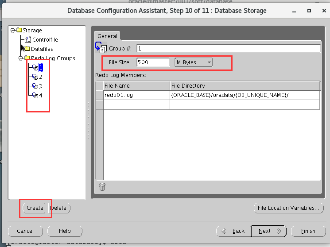Go Back to the previous step
Image resolution: width=330 pixels, height=247 pixels.
233,231
